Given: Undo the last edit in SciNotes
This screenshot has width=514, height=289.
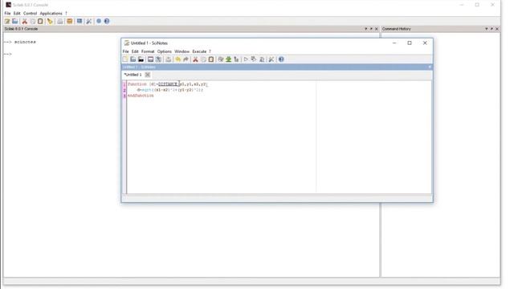Looking at the screenshot, I should tap(177, 59).
